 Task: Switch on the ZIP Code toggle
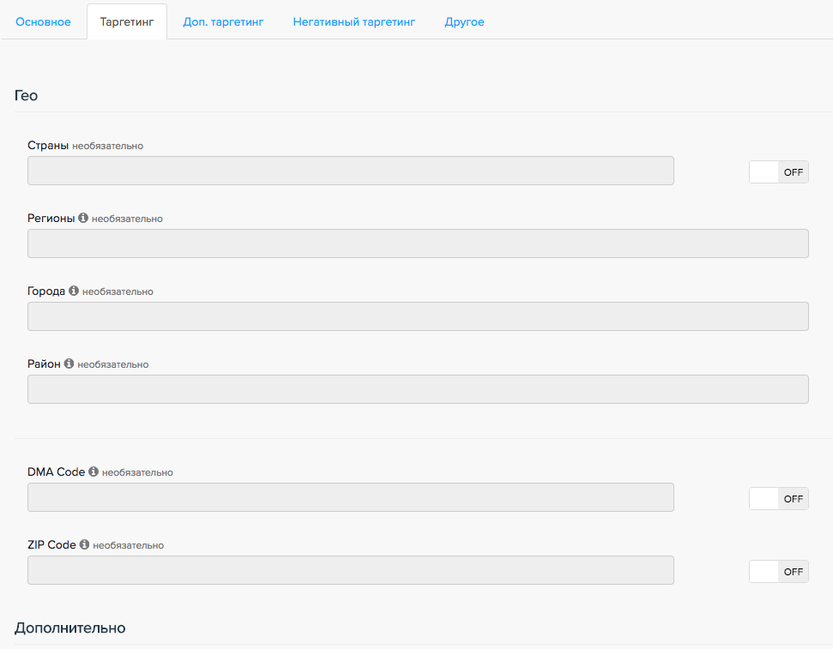point(778,571)
